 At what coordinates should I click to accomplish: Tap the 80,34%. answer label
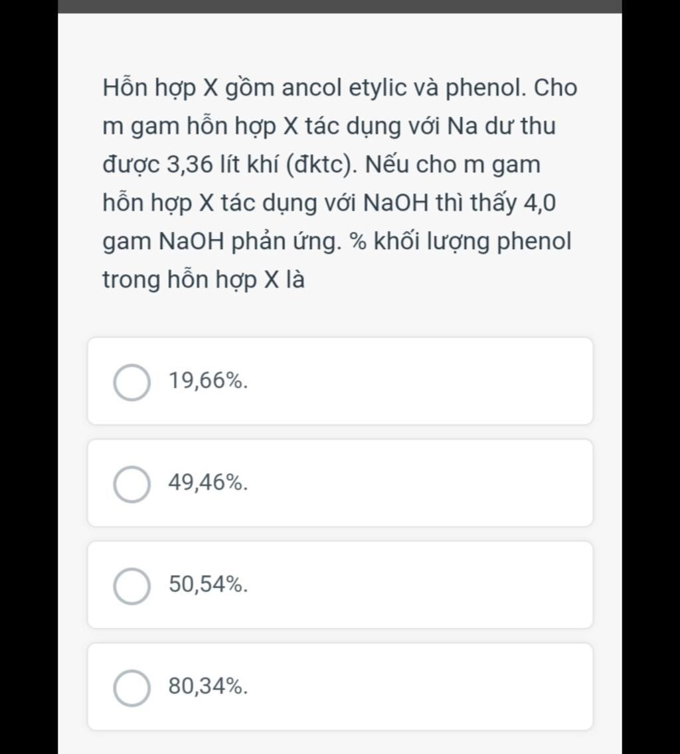pos(208,686)
